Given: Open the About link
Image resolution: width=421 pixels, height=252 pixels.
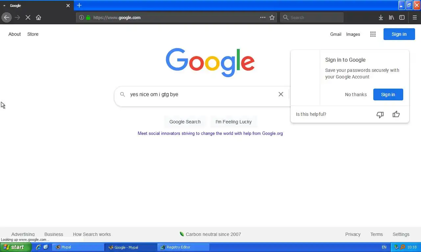Looking at the screenshot, I should coord(14,34).
